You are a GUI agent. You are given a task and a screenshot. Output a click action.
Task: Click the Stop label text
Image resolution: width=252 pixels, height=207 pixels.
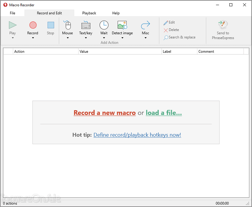[51, 33]
